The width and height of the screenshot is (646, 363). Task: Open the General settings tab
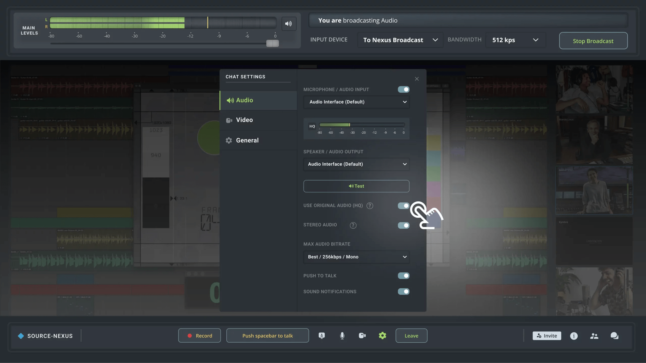point(247,140)
